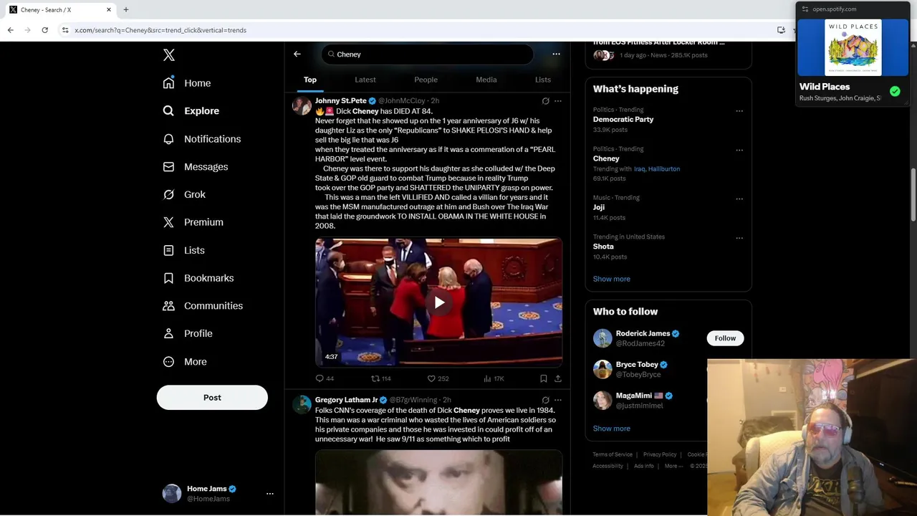Open Home Jams account options menu
The width and height of the screenshot is (917, 516).
pos(270,494)
